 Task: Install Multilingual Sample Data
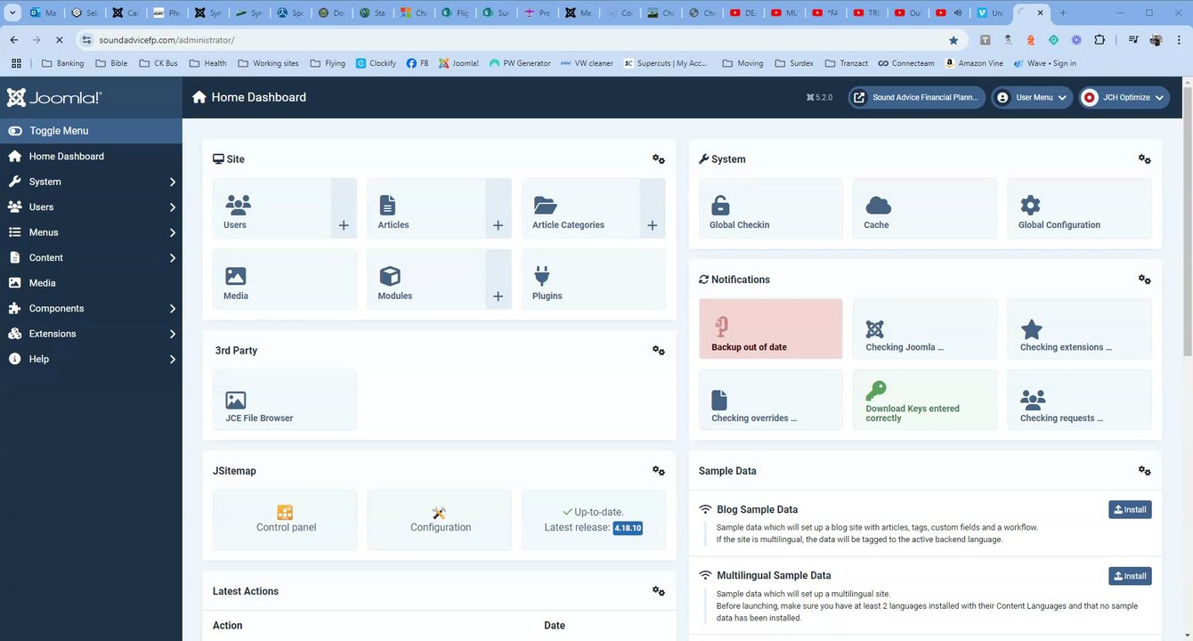tap(1130, 576)
